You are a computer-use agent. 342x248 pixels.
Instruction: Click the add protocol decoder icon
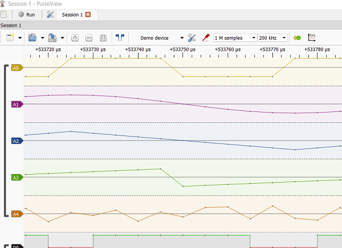(x=296, y=38)
